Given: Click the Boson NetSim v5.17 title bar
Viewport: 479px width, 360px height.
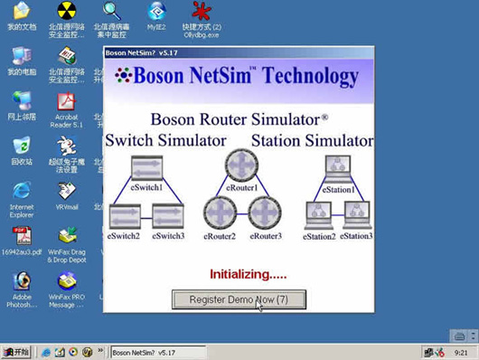Looking at the screenshot, I should pyautogui.click(x=239, y=52).
